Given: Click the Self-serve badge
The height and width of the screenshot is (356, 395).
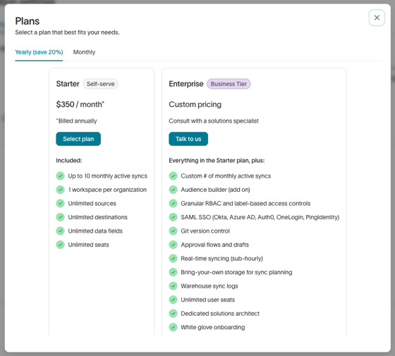Looking at the screenshot, I should click(x=100, y=84).
